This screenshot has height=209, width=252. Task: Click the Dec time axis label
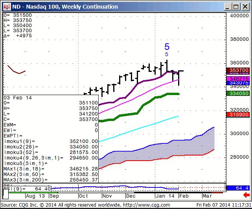(x=131, y=196)
